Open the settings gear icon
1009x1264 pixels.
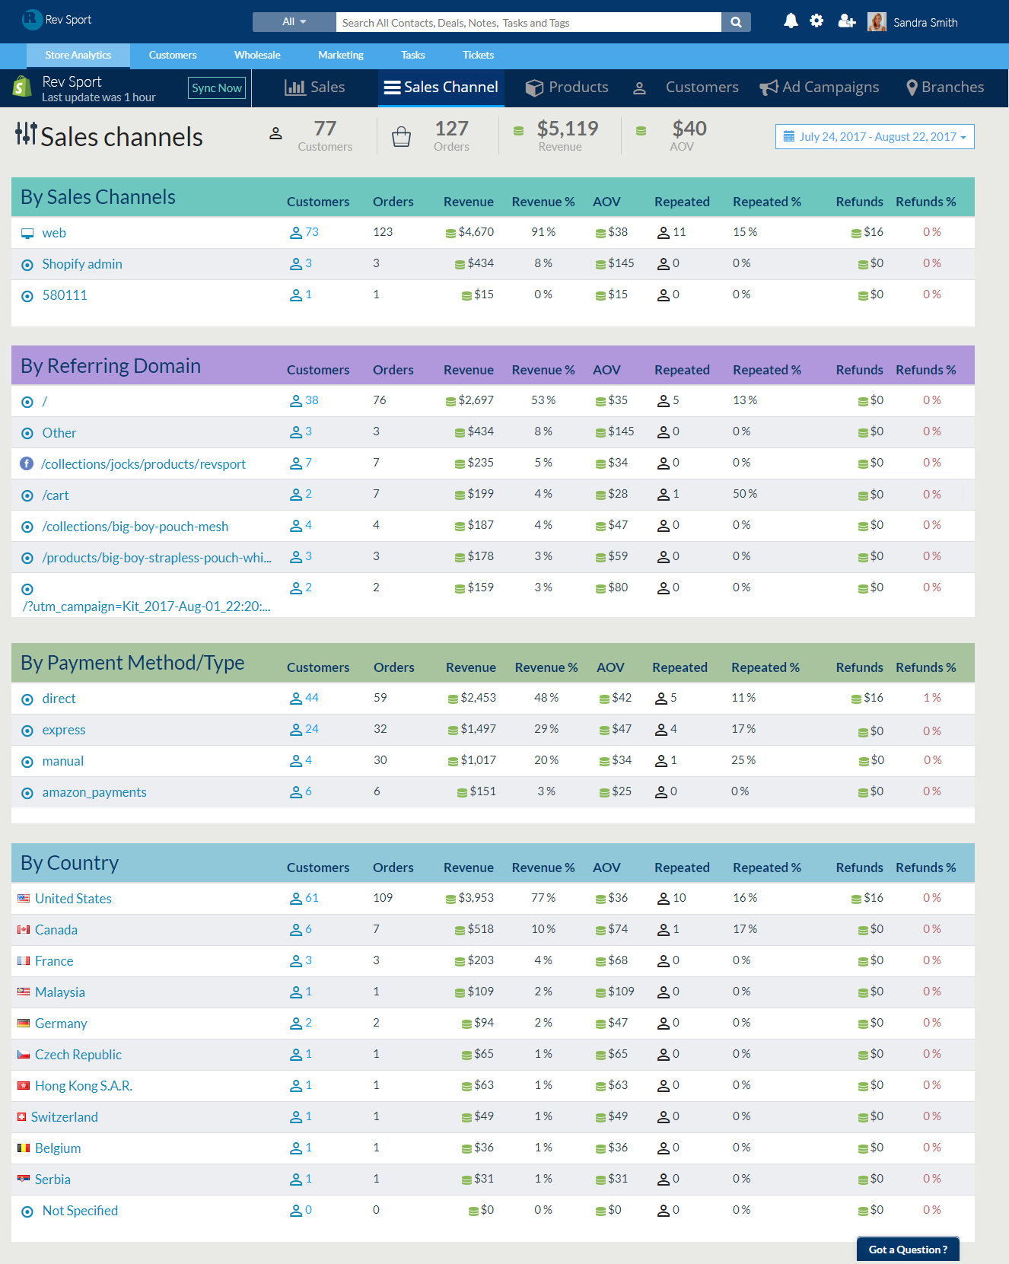816,21
